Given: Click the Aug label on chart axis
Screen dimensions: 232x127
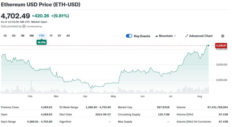Looking at the screenshot, I should point(200,96).
